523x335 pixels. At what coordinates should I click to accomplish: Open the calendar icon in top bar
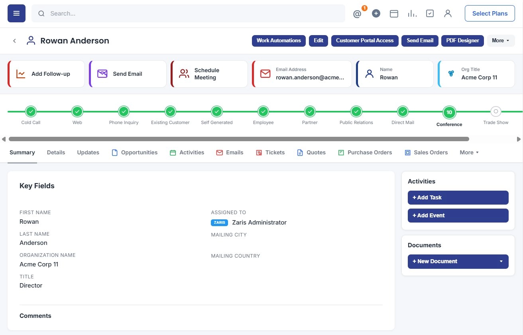[394, 14]
